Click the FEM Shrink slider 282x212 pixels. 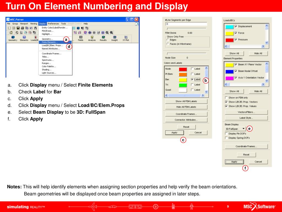click(186, 28)
